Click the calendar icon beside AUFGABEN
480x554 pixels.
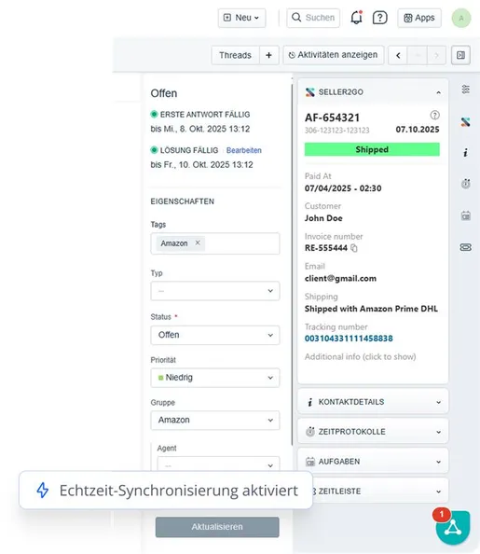tap(309, 462)
